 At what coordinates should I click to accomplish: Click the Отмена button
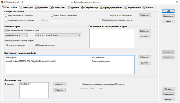pyautogui.click(x=168, y=22)
